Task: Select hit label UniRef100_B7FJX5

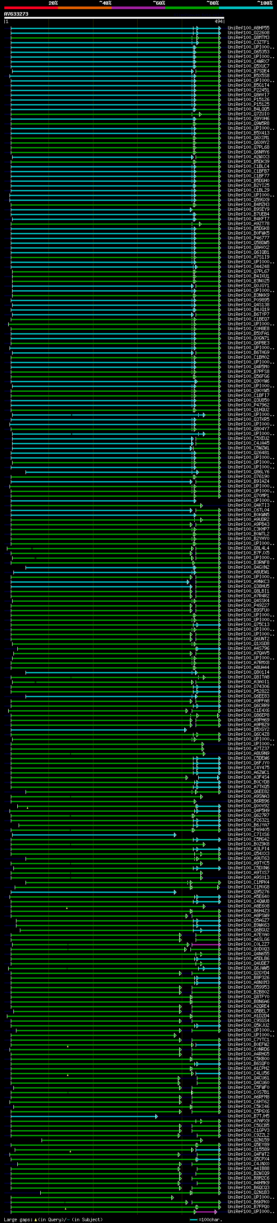Action: [x=248, y=553]
